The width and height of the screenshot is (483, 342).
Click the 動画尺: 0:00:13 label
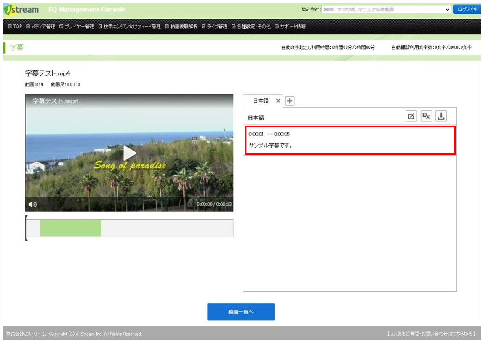[x=65, y=84]
